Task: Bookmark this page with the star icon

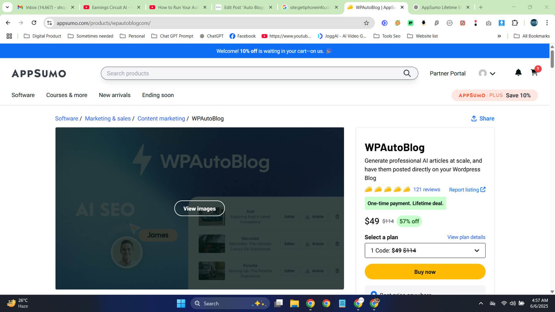Action: pyautogui.click(x=366, y=23)
